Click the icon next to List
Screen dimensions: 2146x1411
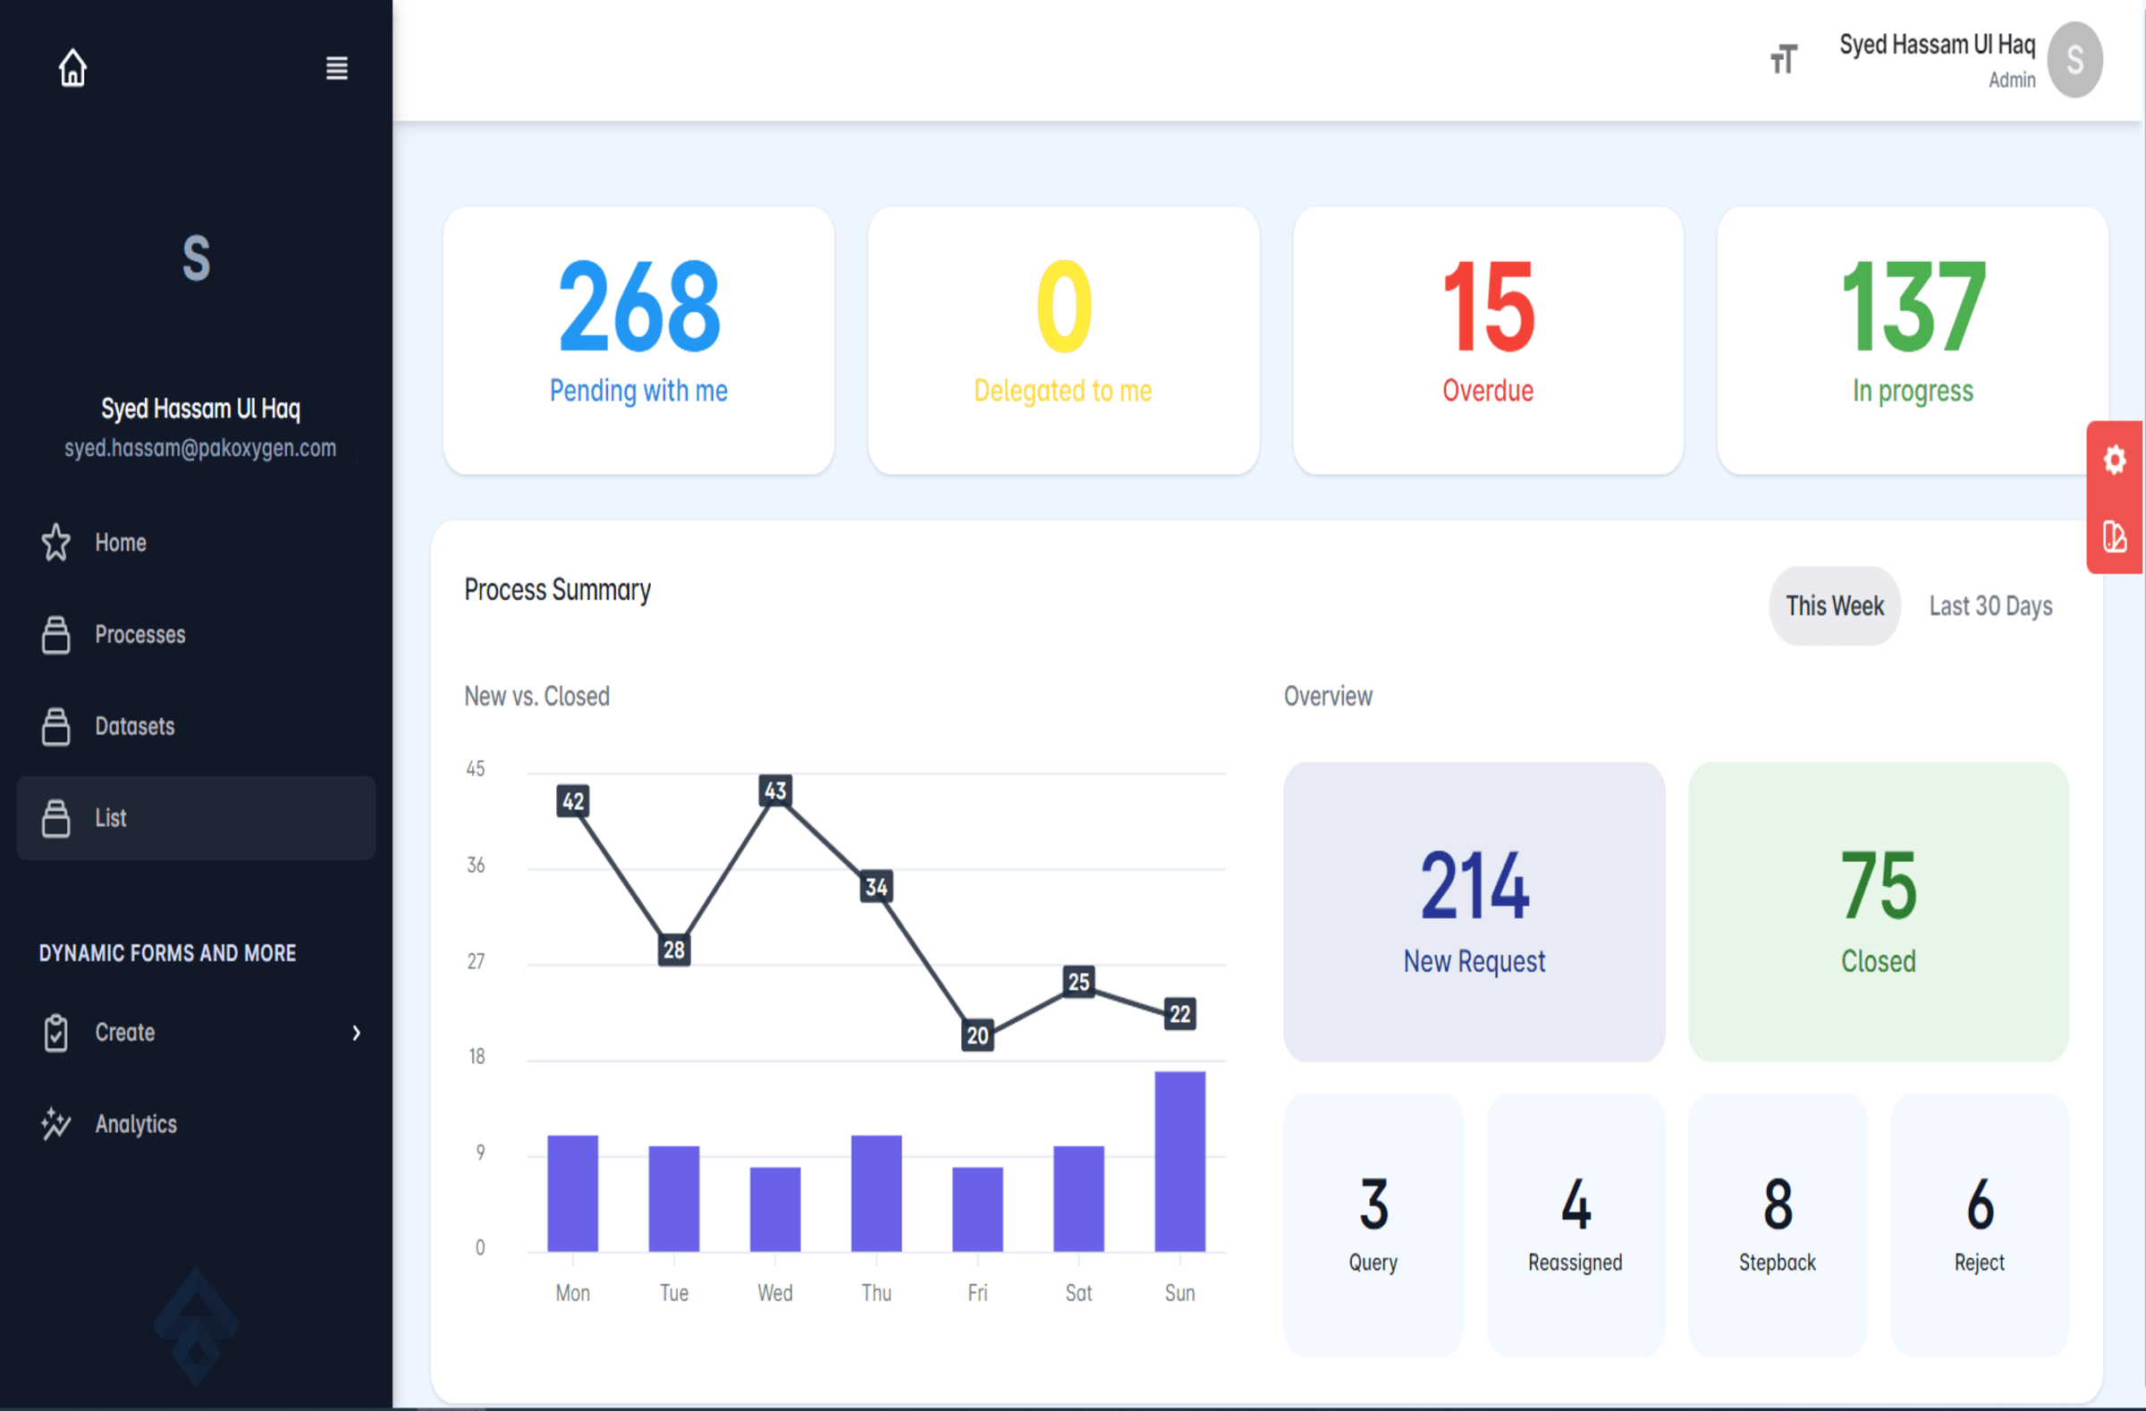tap(56, 818)
